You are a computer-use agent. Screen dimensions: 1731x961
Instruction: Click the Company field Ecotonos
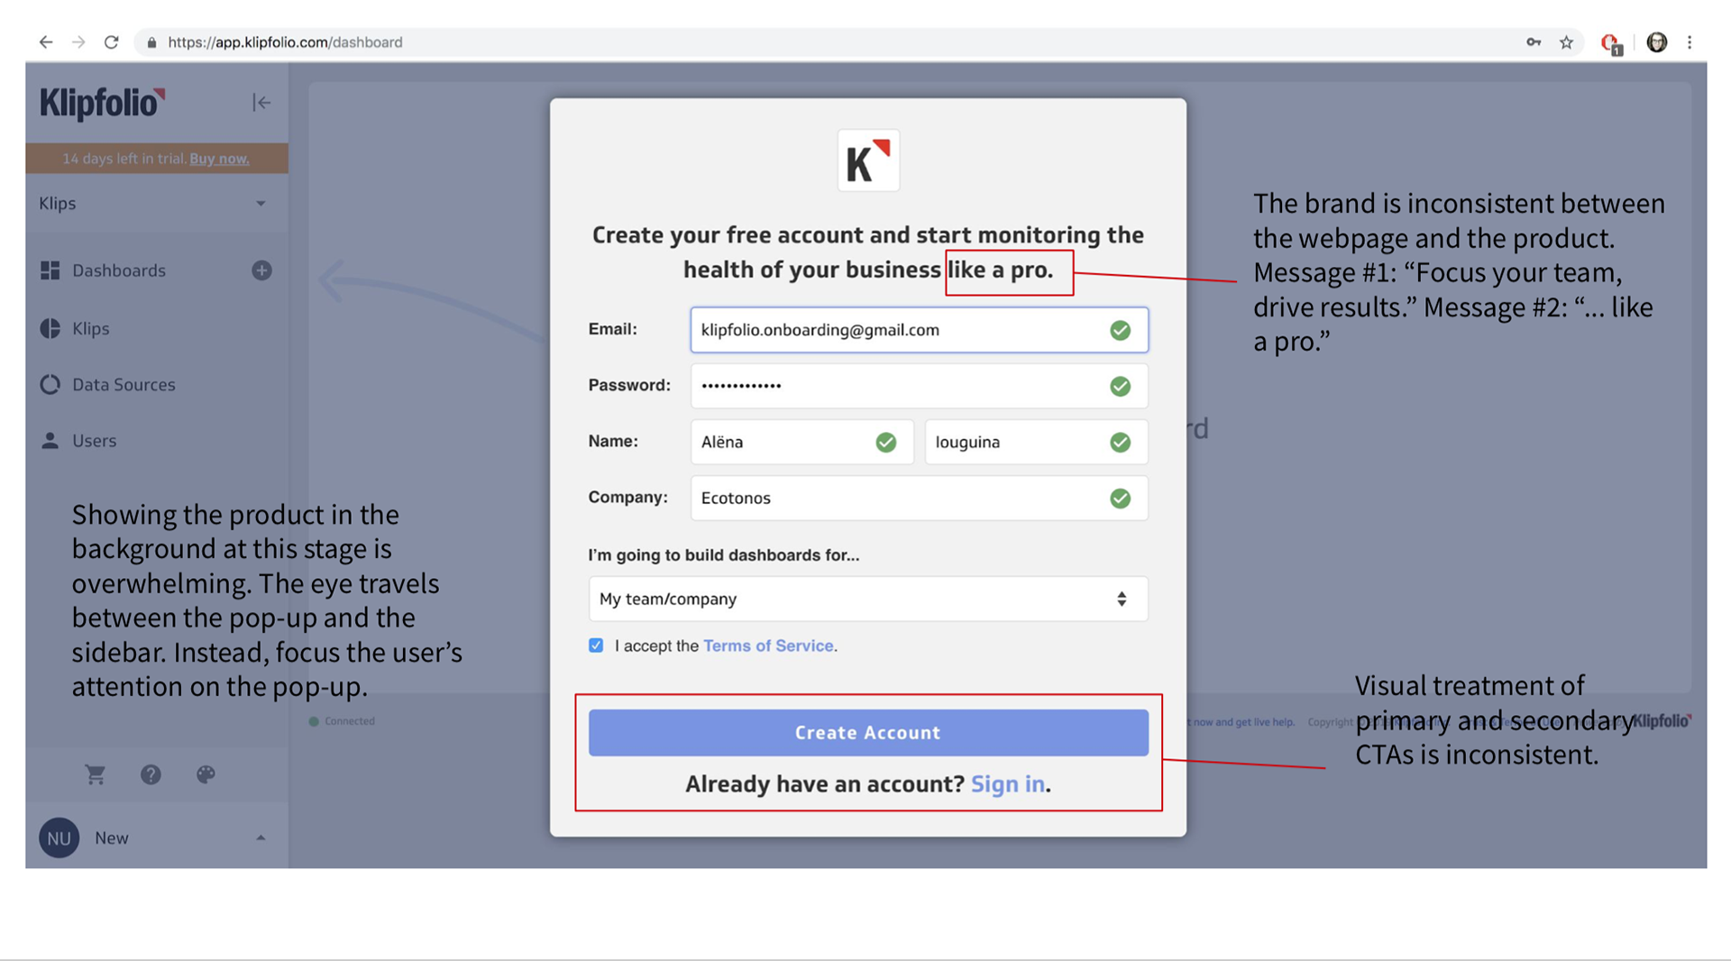919,498
